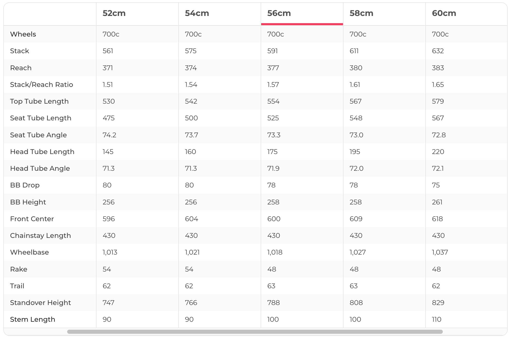Image resolution: width=511 pixels, height=341 pixels.
Task: Select the 52cm Seat Tube Angle cell 74.2
Action: click(109, 135)
